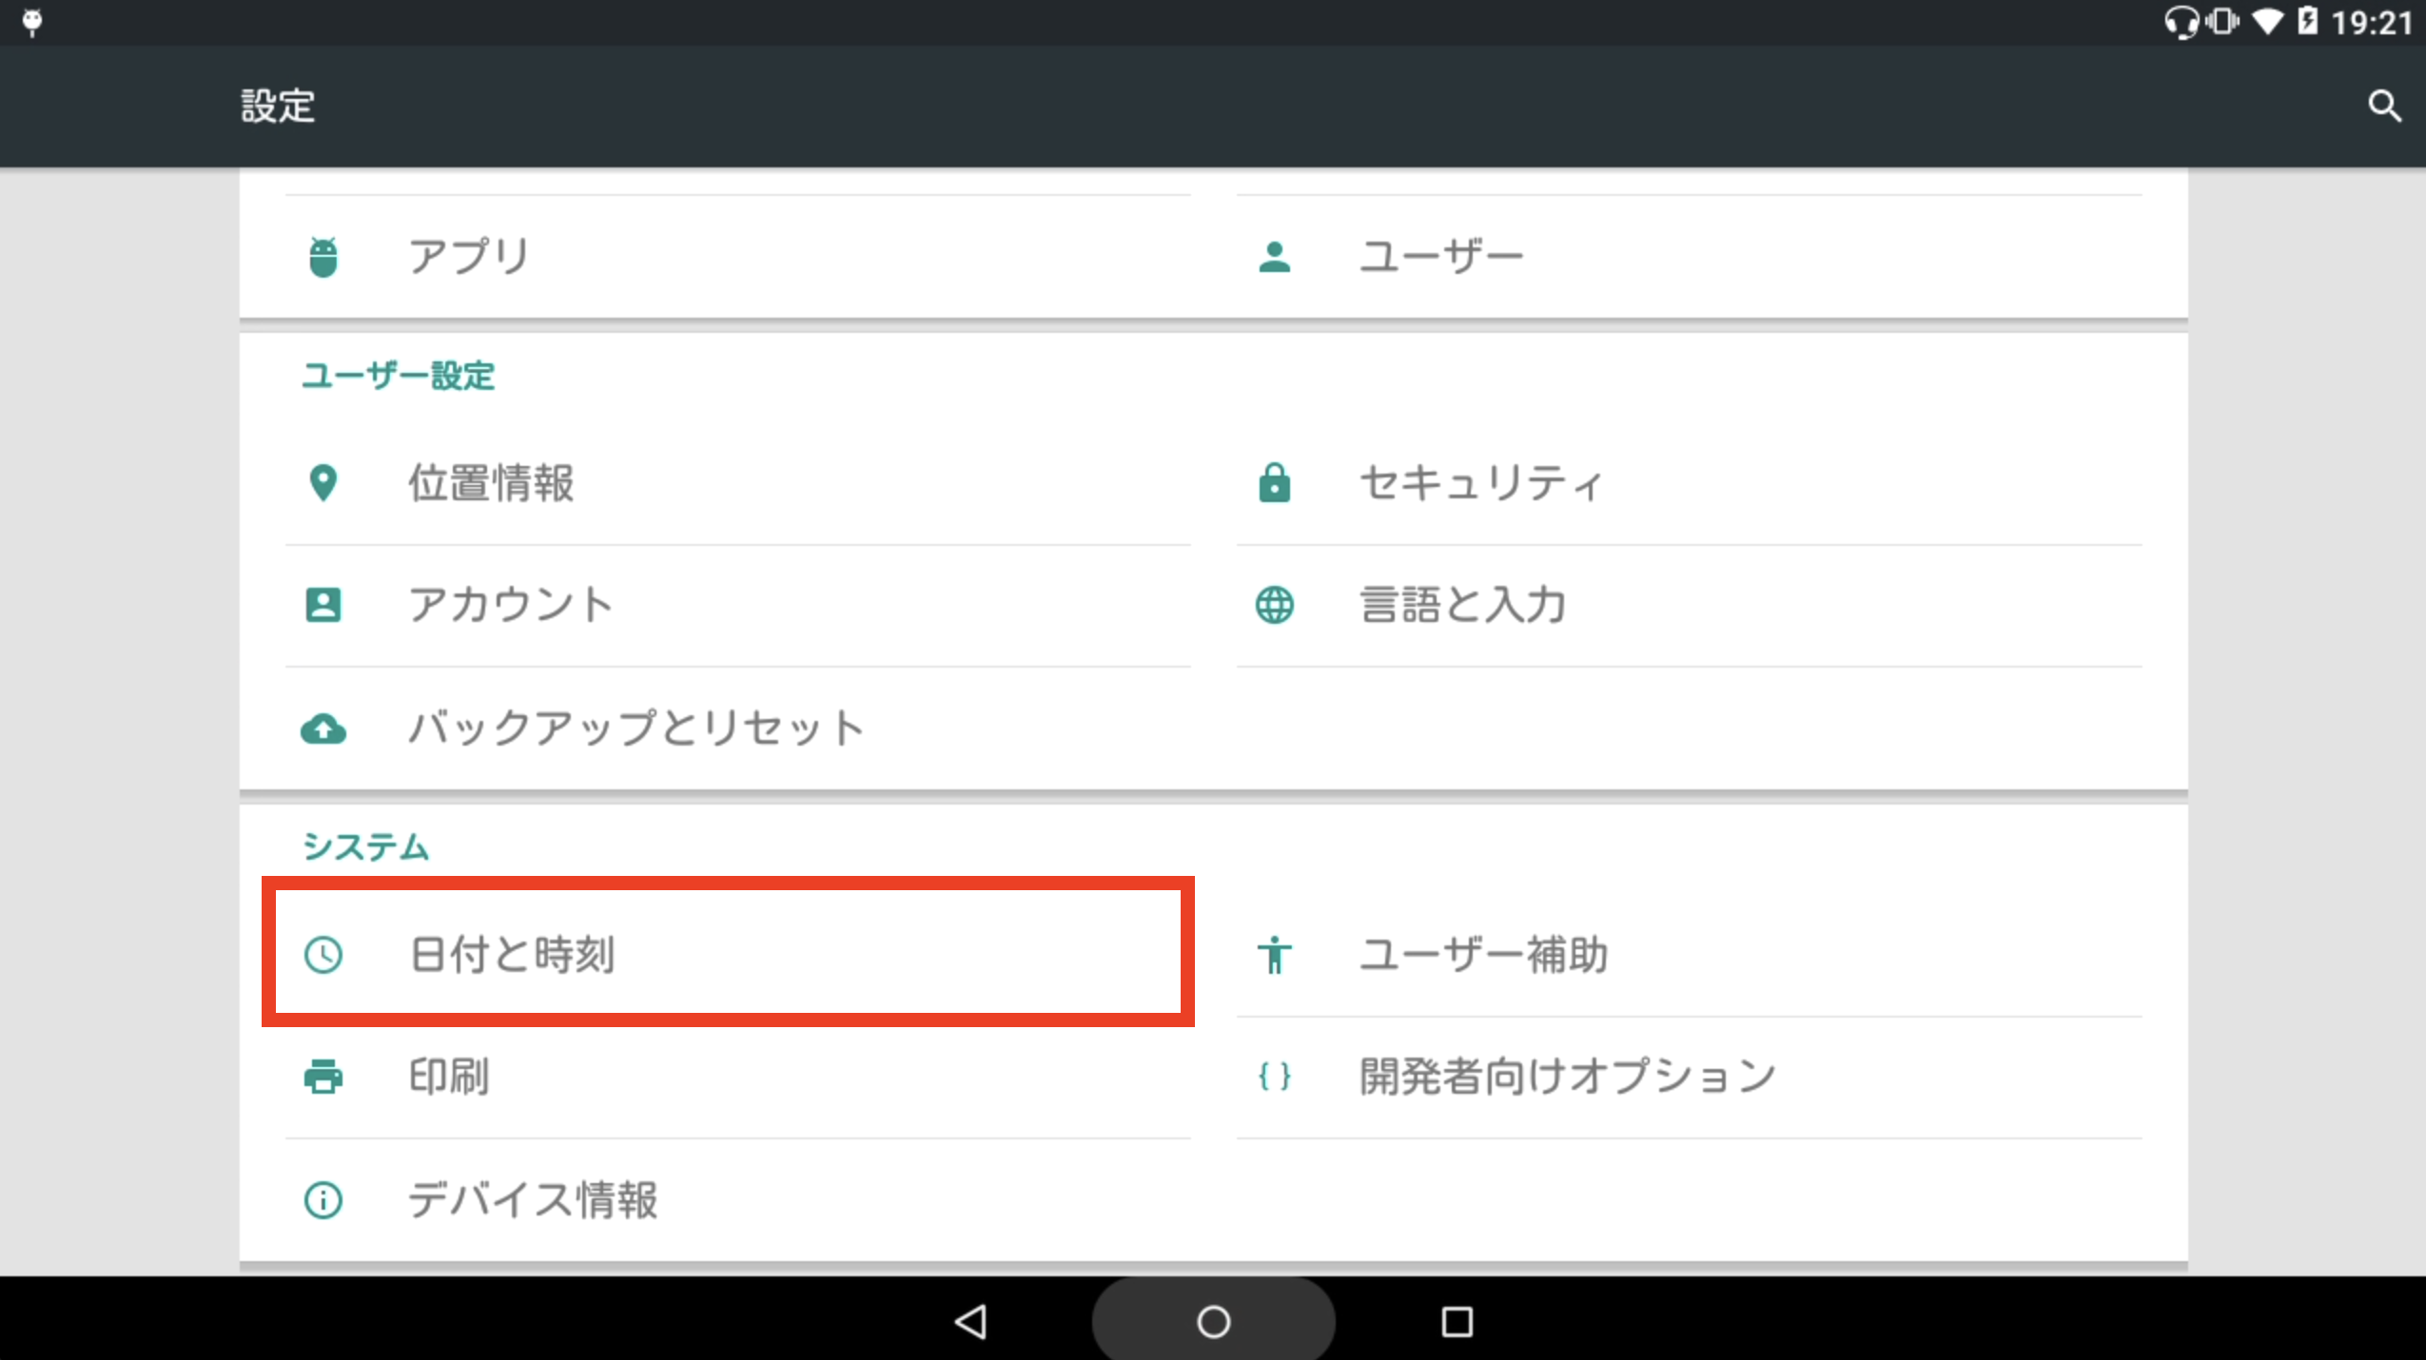Open バックアップとリセット settings
Screen dimensions: 2426x1360
pyautogui.click(x=636, y=729)
